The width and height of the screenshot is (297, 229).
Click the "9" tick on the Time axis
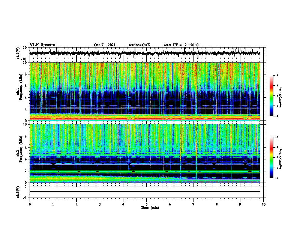[240, 204]
